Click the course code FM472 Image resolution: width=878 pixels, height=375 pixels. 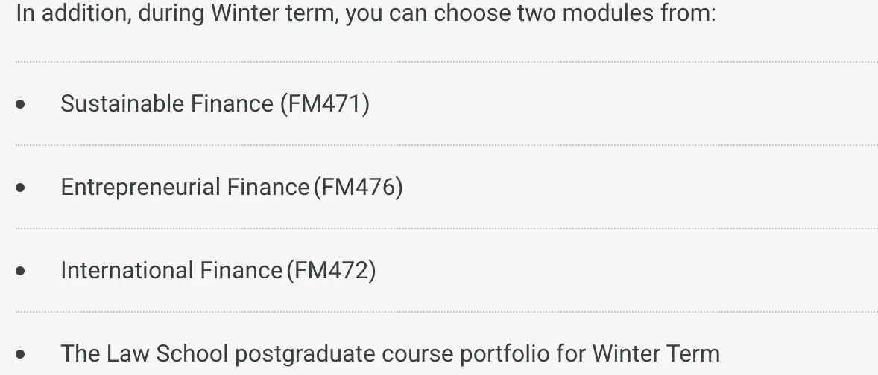(331, 270)
